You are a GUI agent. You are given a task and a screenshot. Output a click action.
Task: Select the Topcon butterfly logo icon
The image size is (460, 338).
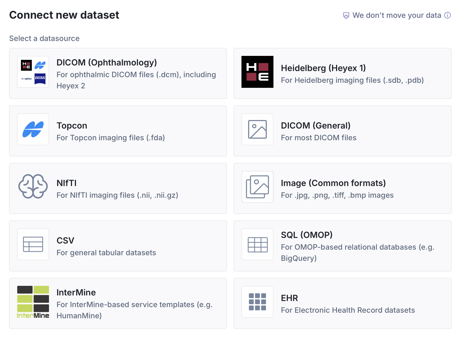click(x=33, y=129)
